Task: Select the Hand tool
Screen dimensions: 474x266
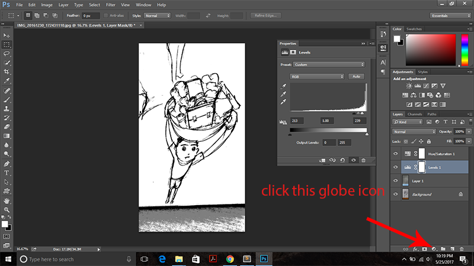Action: point(7,201)
